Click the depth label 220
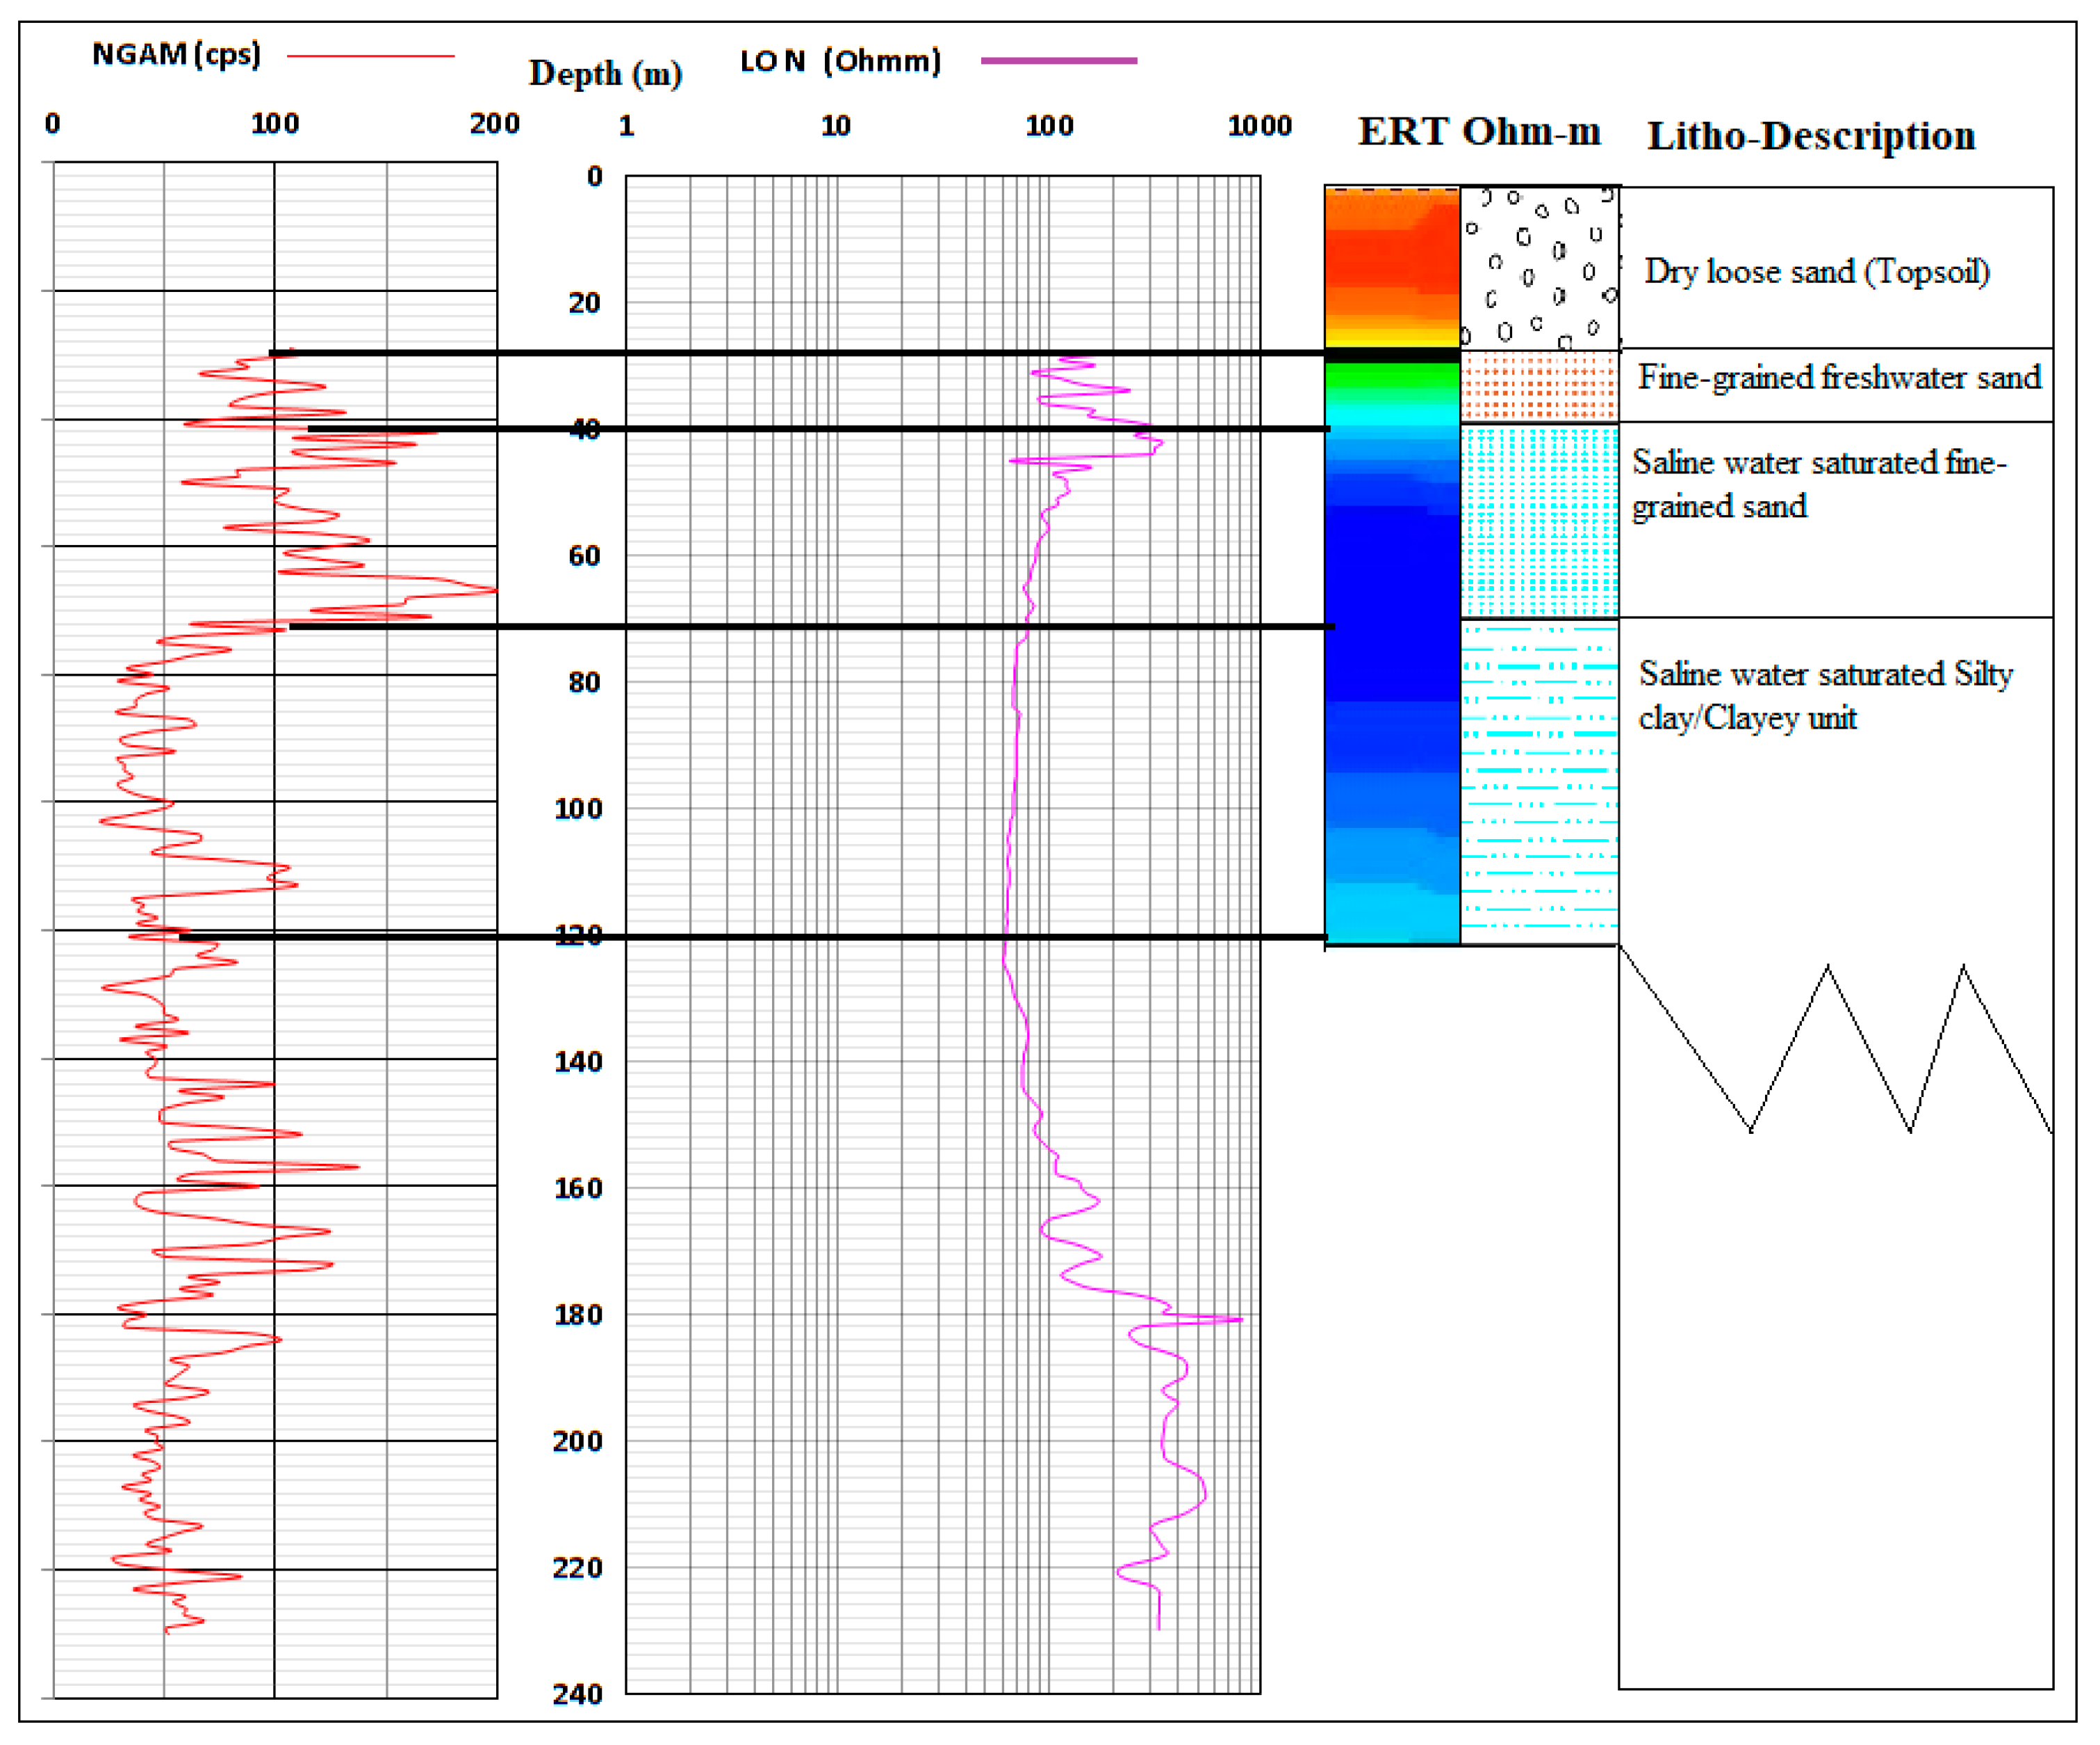2100x1745 pixels. 579,1568
